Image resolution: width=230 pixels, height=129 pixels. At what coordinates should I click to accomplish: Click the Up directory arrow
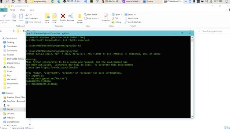coord(14,31)
